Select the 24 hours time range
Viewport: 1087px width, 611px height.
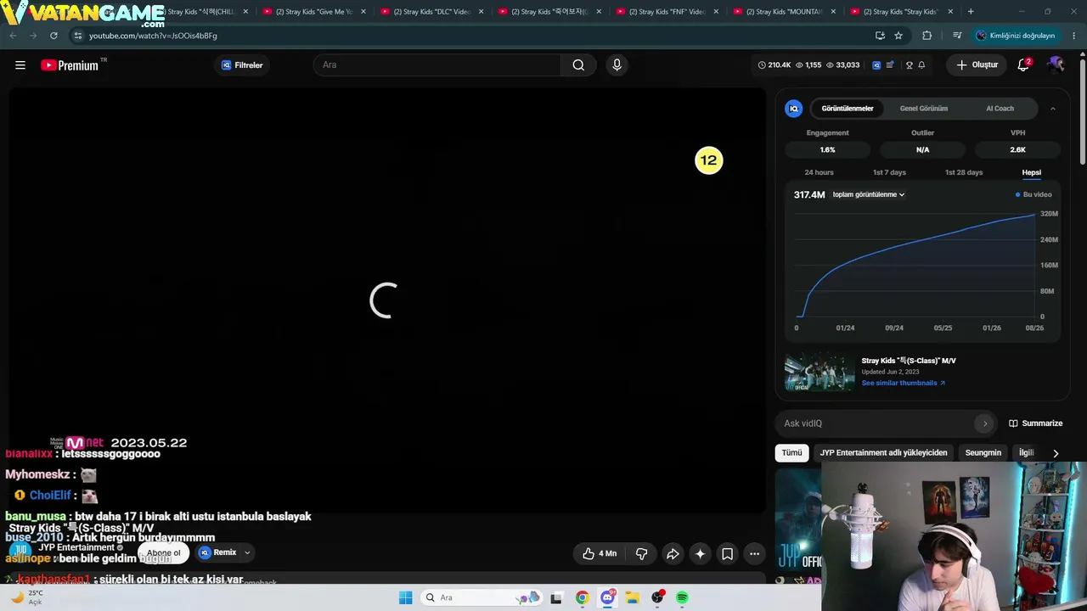[819, 172]
